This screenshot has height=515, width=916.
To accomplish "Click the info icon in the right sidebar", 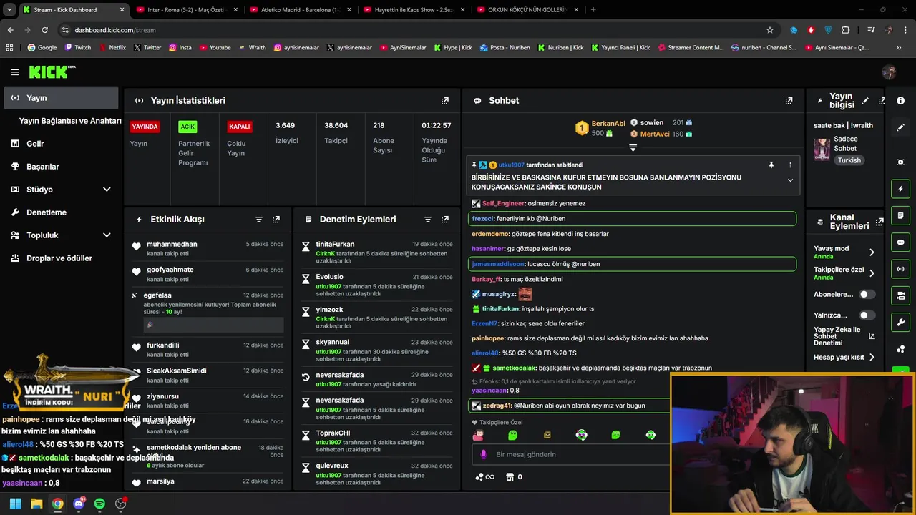I will 901,101.
